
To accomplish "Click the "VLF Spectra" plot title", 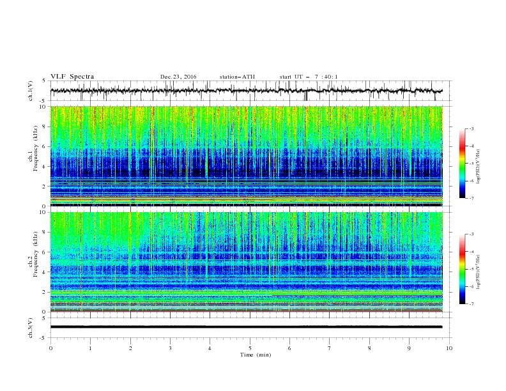I will point(72,77).
